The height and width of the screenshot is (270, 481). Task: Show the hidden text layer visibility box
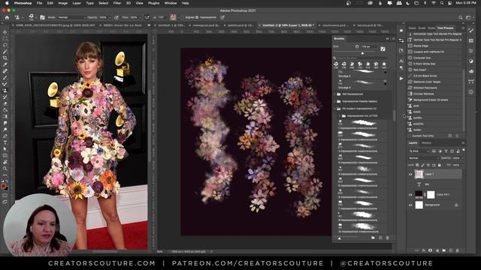click(x=410, y=184)
